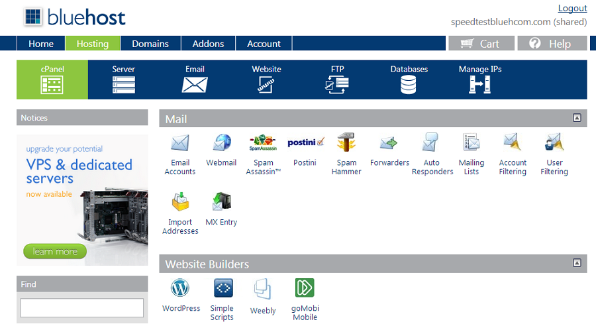Open Spam Hammer tool
The height and width of the screenshot is (324, 596).
[x=346, y=154]
